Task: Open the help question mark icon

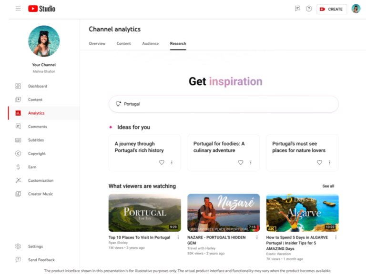Action: tap(309, 9)
